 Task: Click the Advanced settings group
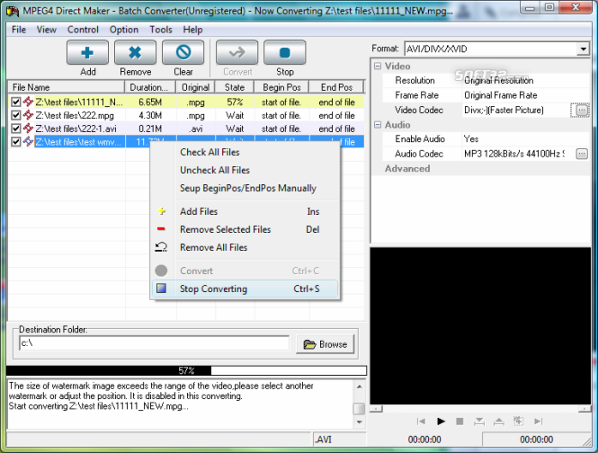[x=407, y=169]
